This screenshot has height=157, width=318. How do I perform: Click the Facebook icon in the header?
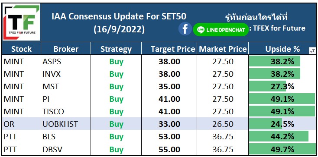tap(185, 29)
